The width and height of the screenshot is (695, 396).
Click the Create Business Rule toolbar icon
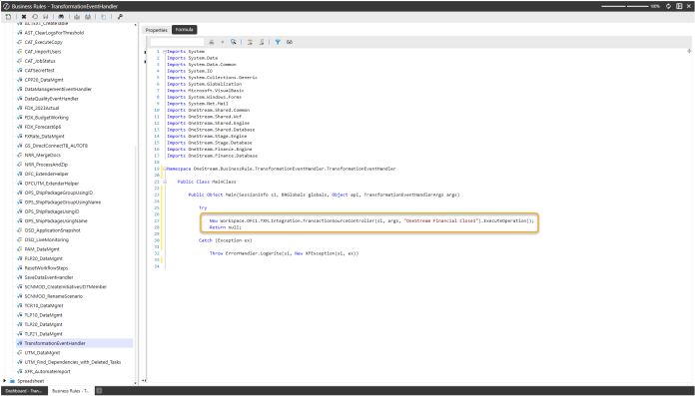point(8,17)
